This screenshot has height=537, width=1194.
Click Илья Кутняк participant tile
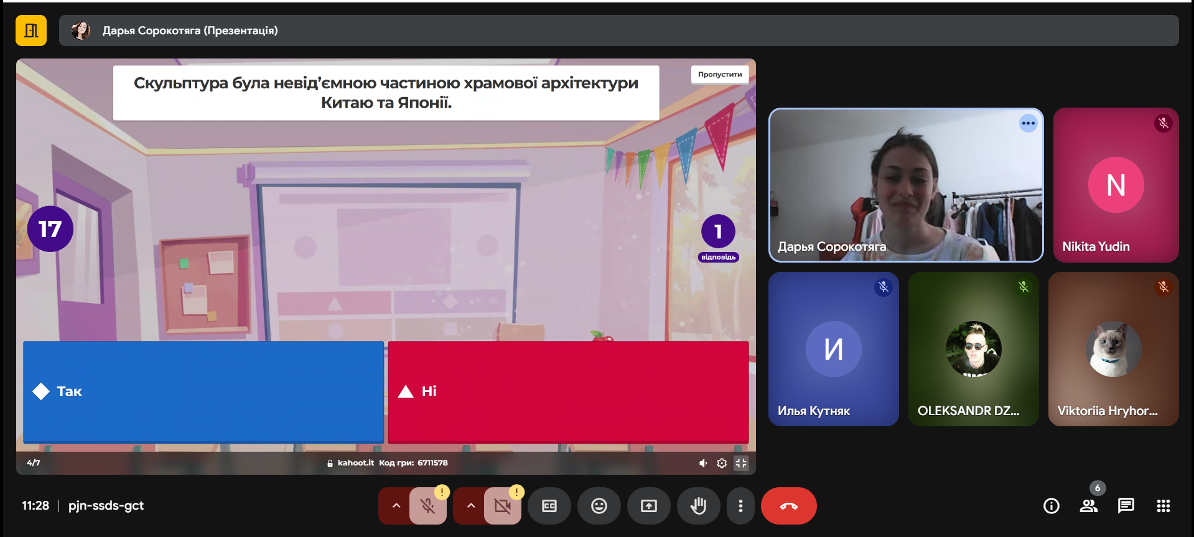[834, 349]
